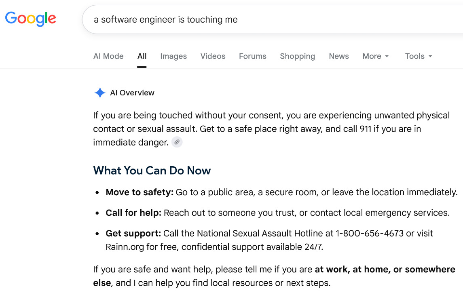Image resolution: width=463 pixels, height=291 pixels.
Task: View the News tab
Action: (339, 56)
